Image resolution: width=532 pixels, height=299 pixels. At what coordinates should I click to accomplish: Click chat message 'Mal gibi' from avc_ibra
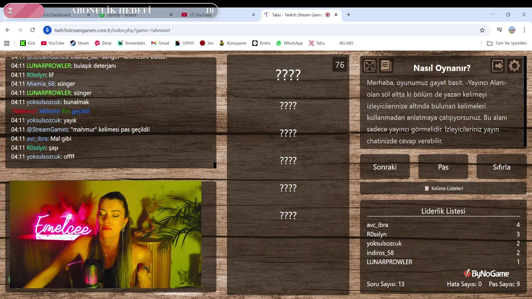pos(61,139)
